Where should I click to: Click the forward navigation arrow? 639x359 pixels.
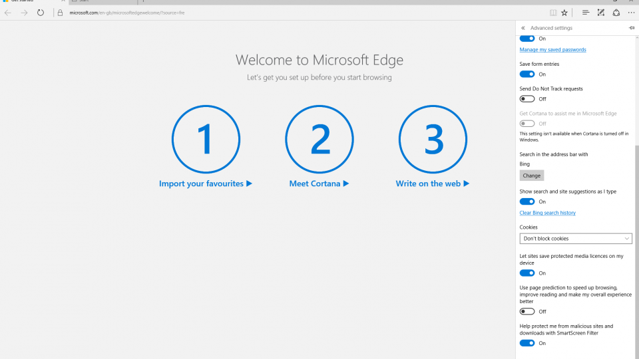[24, 13]
